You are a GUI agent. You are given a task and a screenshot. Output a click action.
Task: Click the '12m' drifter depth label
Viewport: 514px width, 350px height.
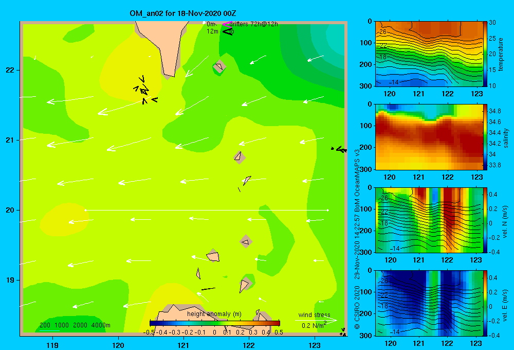click(212, 31)
